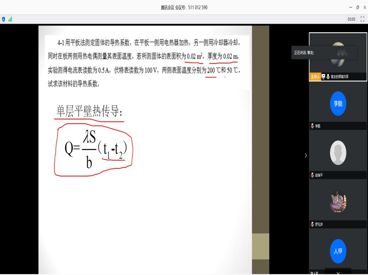The height and width of the screenshot is (275, 368).
Task: Click the blue security shield icon
Action: [x=4, y=19]
